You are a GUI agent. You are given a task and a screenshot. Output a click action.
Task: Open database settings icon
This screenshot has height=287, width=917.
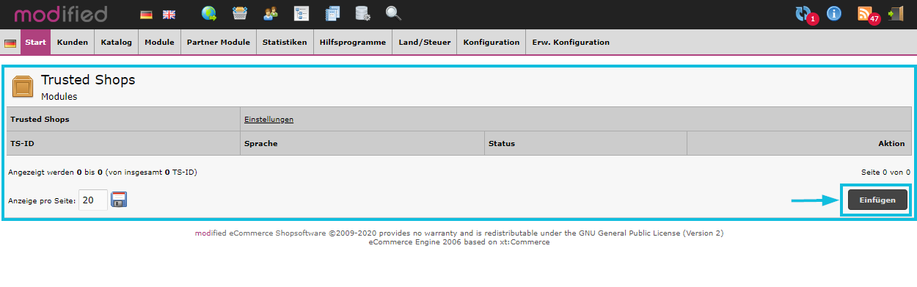[x=362, y=13]
